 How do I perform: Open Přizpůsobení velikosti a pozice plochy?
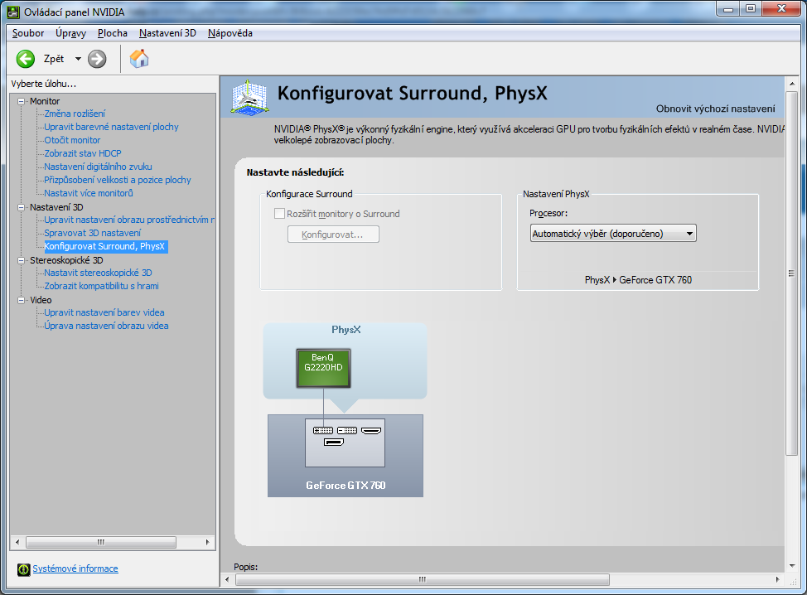pyautogui.click(x=118, y=180)
